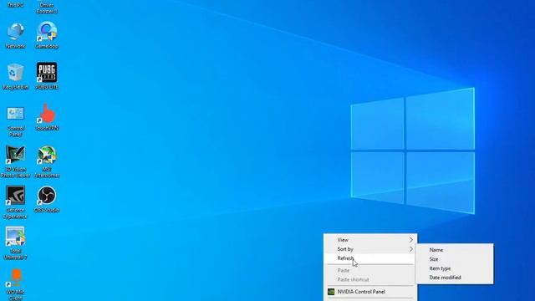Select the 3D Vision Photo Viewer icon
The image size is (535, 301).
(x=15, y=161)
